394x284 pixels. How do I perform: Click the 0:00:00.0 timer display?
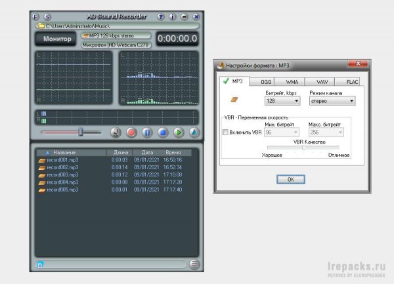coord(177,39)
